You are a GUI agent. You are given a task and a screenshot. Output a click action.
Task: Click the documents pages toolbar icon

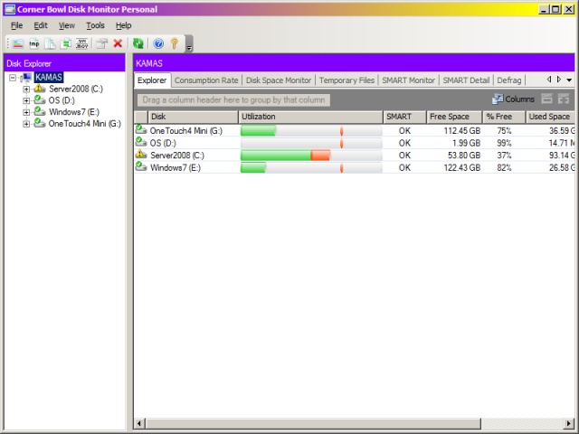point(50,43)
